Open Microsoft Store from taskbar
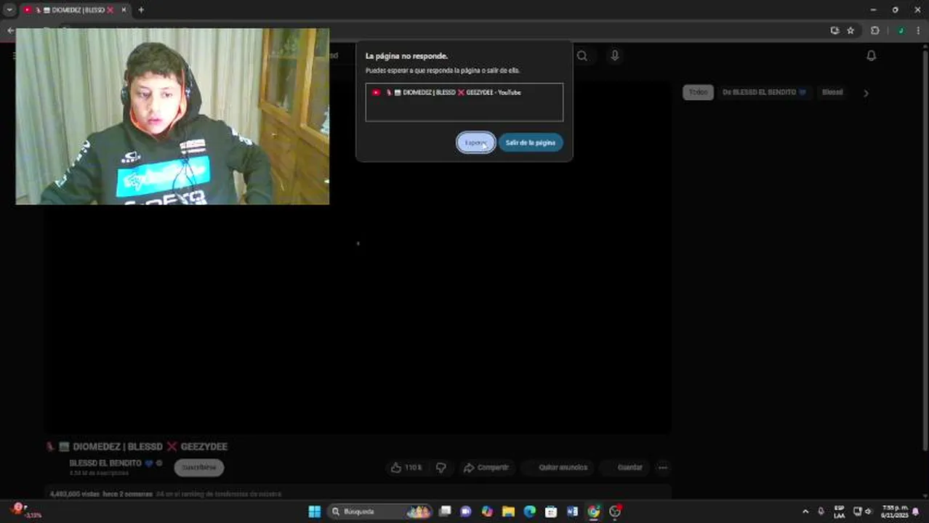Screen dimensions: 929x523 coord(551,511)
